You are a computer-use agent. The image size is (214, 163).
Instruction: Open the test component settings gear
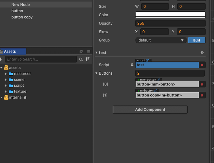click(x=202, y=52)
